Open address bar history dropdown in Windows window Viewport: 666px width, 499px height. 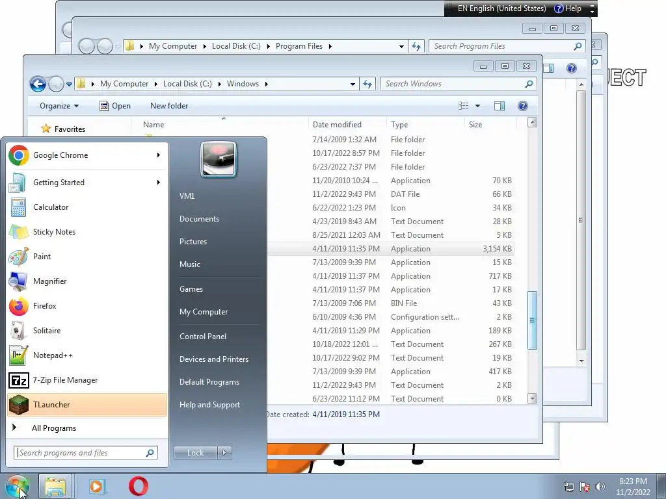pos(353,84)
